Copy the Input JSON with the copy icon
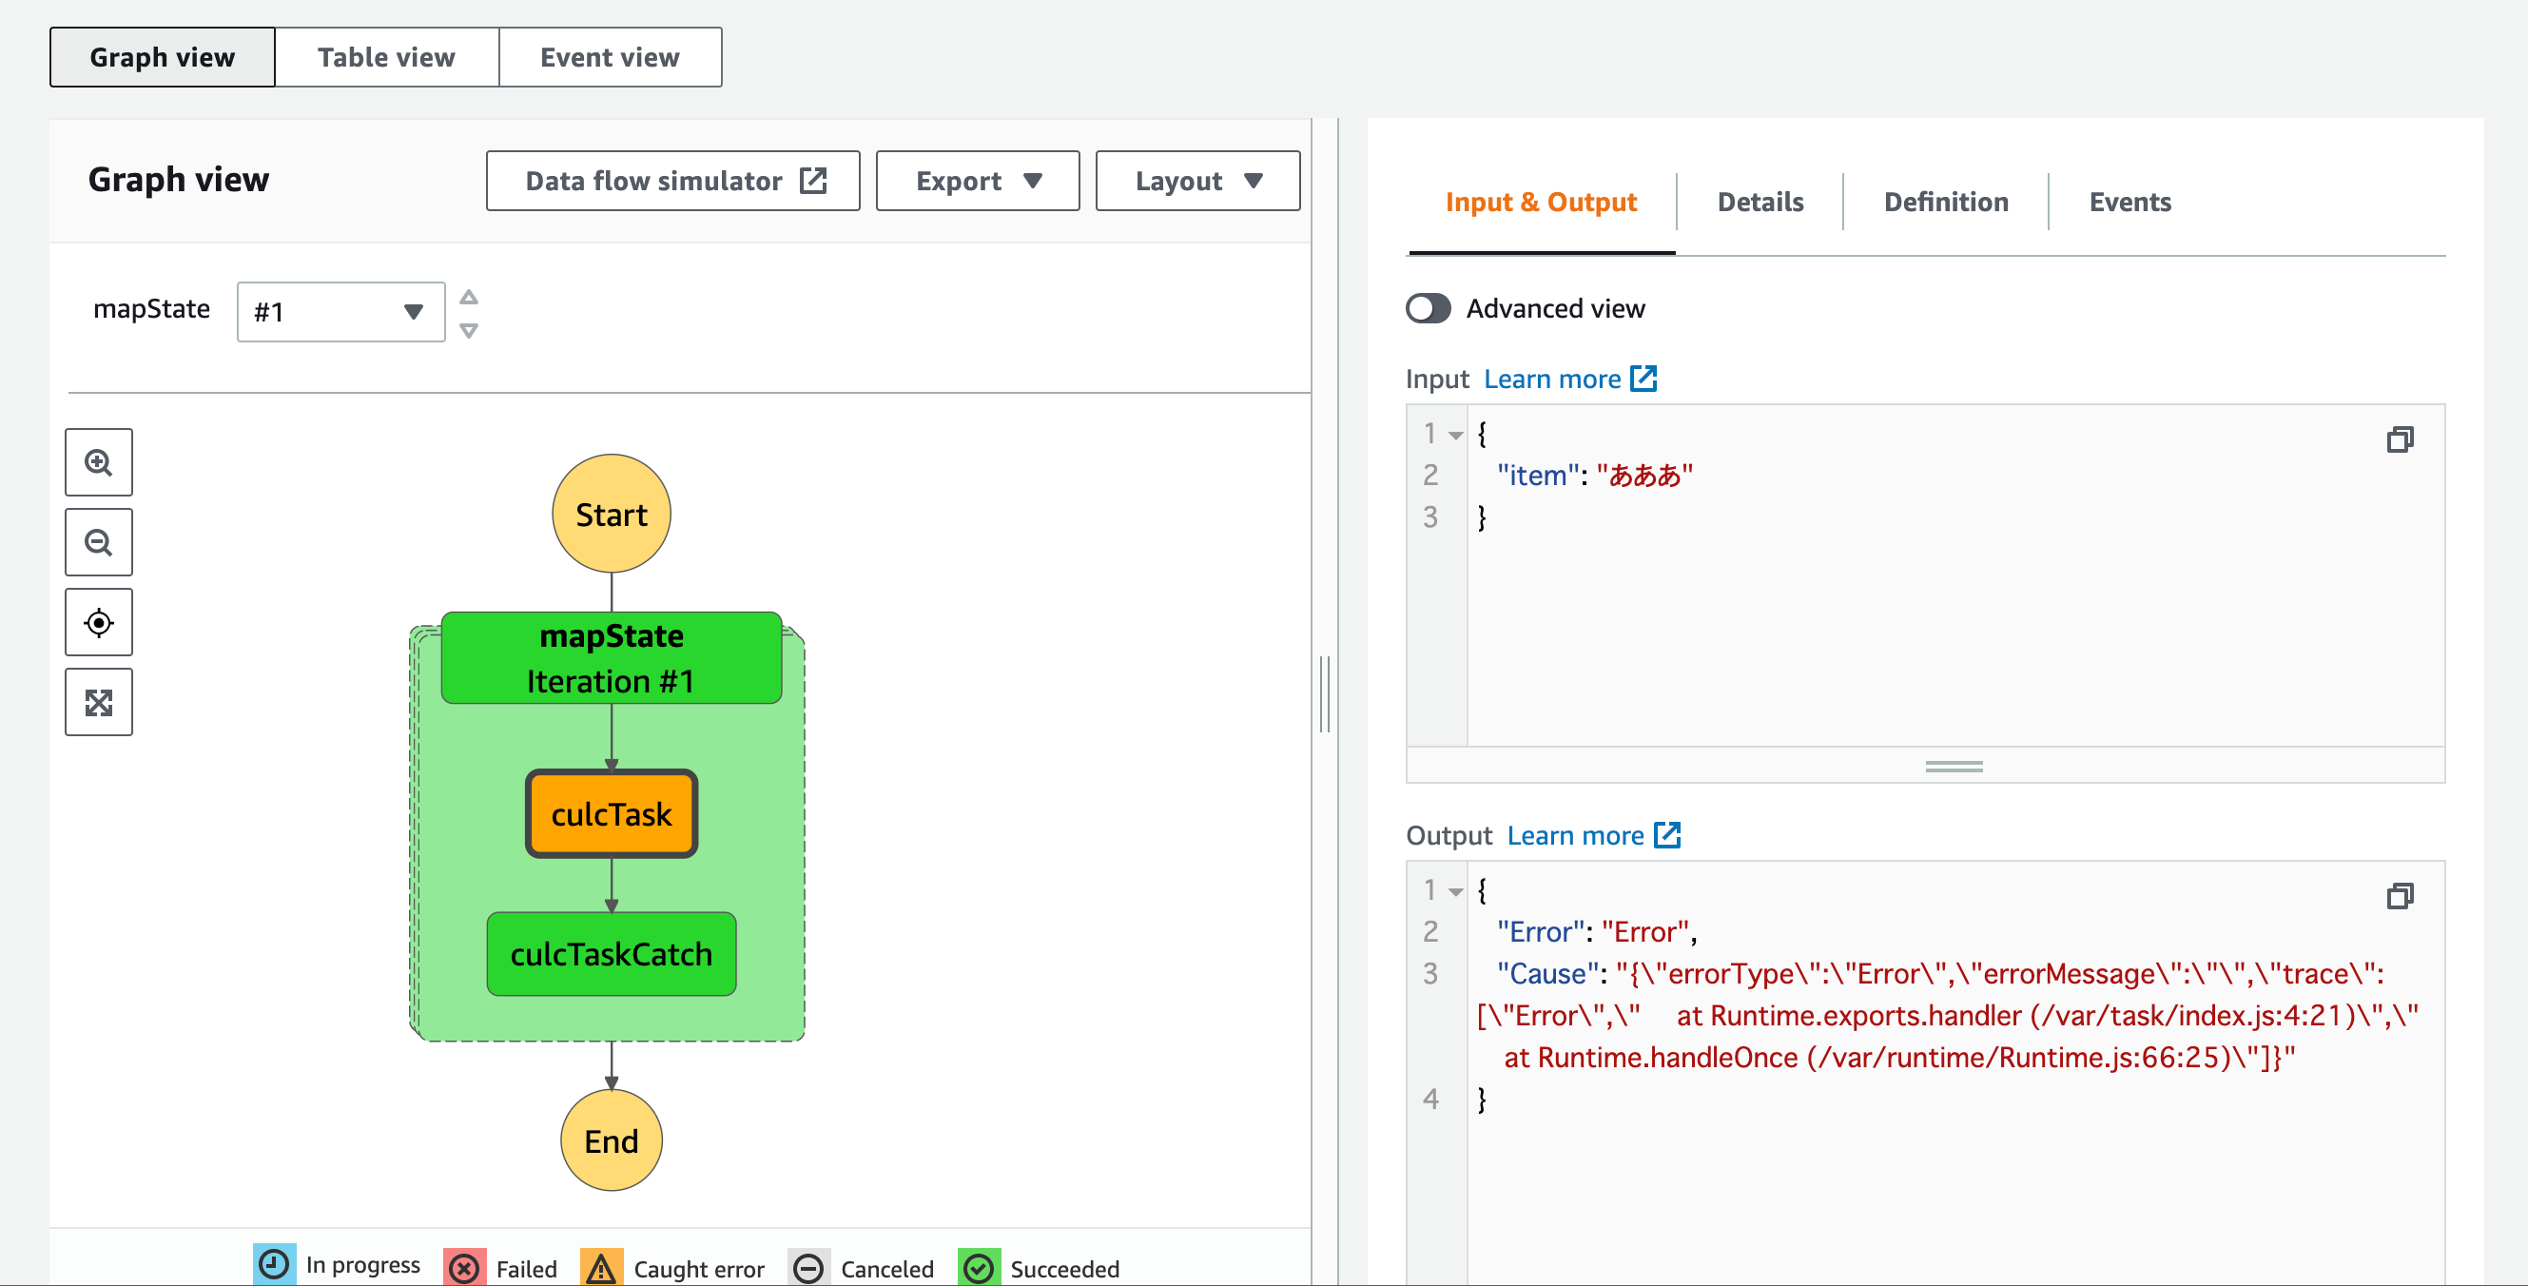 click(x=2400, y=438)
